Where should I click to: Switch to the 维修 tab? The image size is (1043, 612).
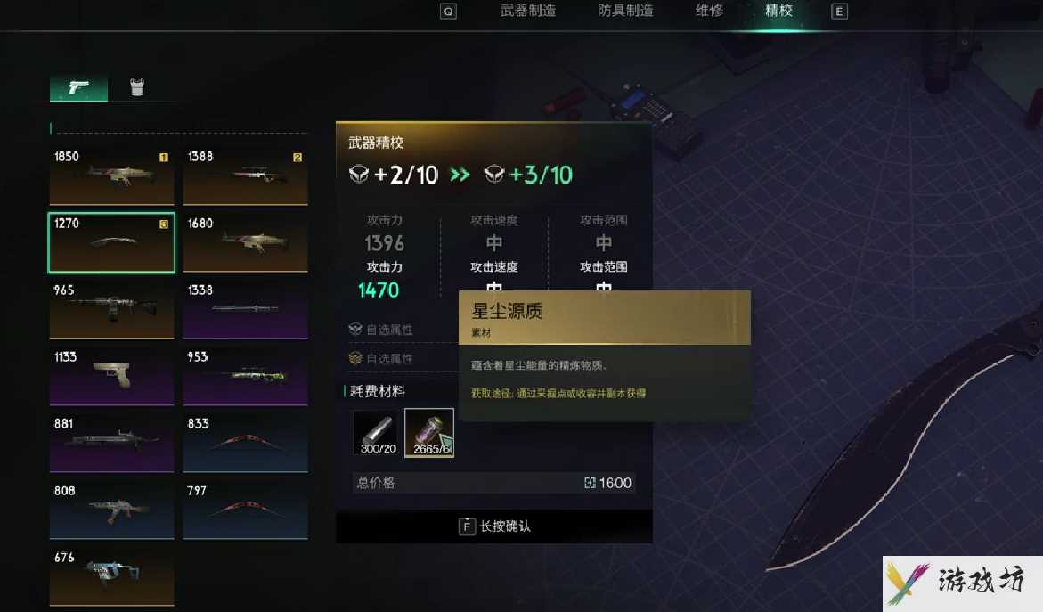coord(709,11)
